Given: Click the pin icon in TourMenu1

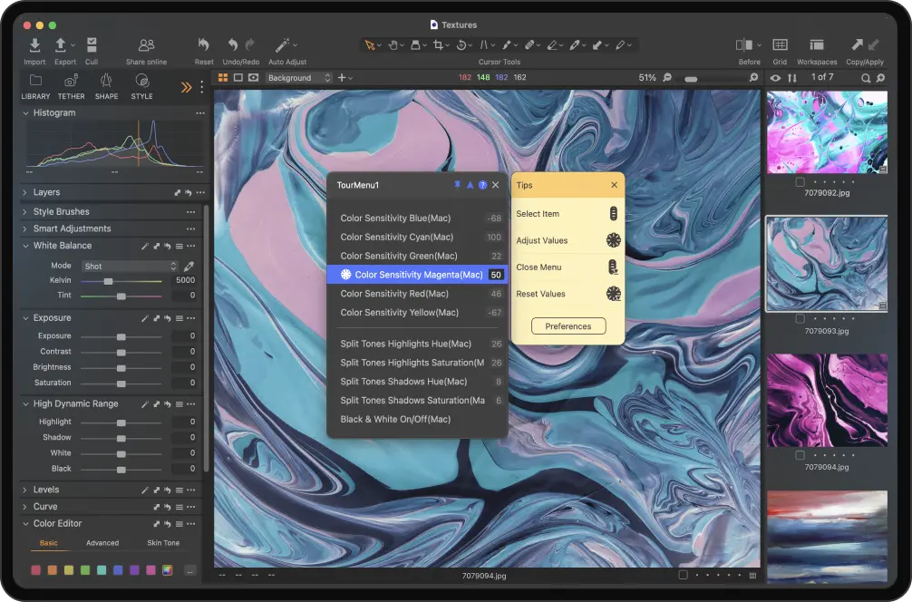Looking at the screenshot, I should click(457, 185).
